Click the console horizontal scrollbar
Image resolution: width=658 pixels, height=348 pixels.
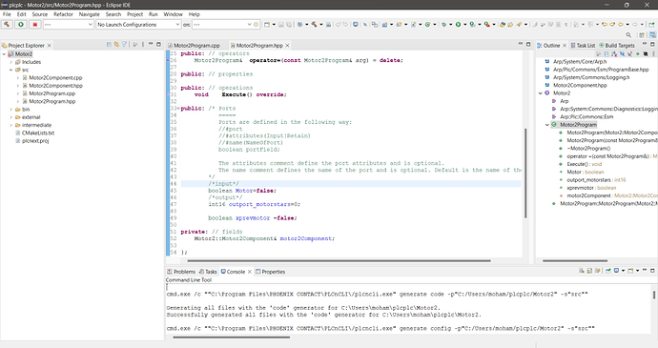pos(231,338)
